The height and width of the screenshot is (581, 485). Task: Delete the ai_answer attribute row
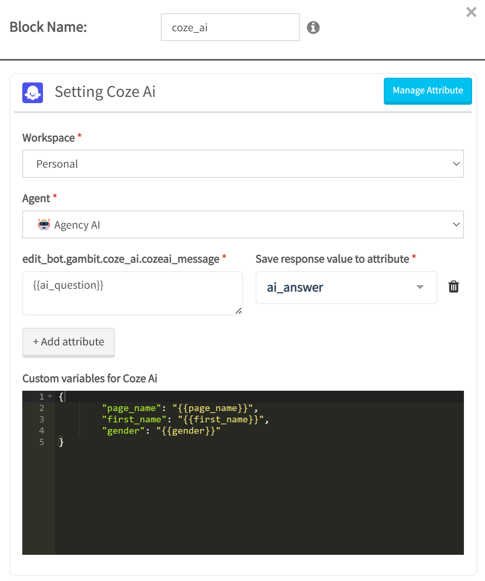453,287
